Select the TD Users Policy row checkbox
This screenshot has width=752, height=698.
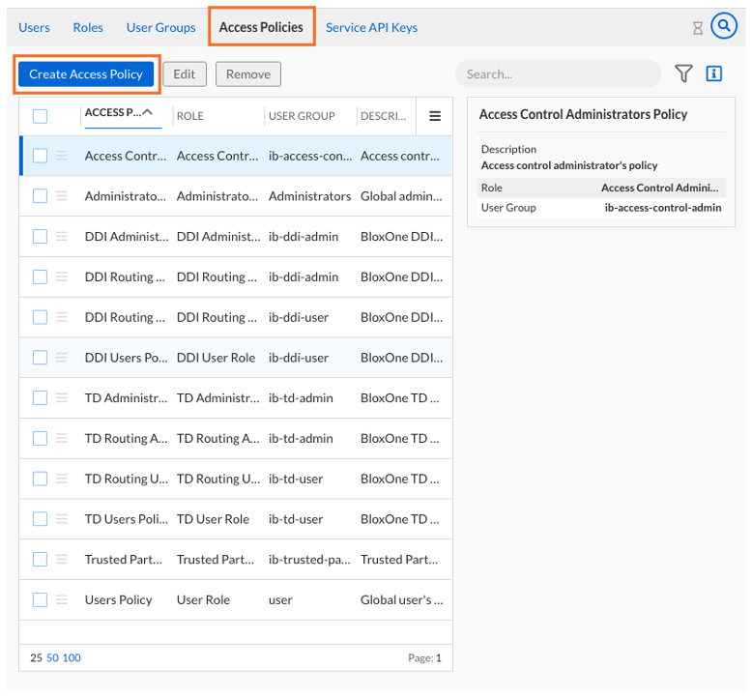pyautogui.click(x=40, y=518)
